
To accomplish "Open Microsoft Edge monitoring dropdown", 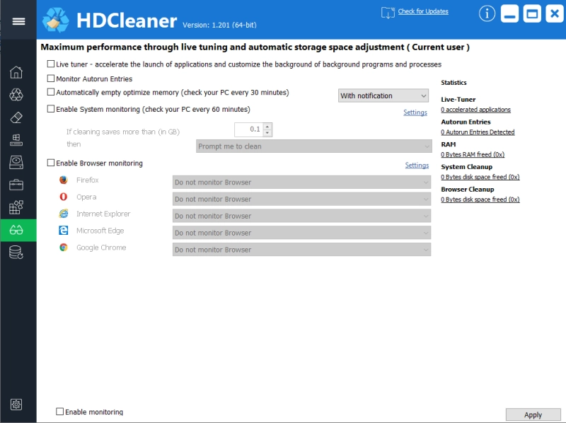I will (x=301, y=233).
